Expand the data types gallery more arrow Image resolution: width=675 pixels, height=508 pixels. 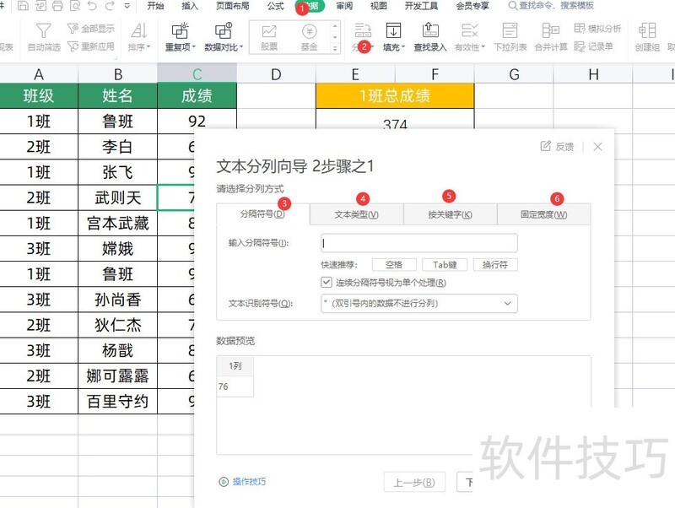click(335, 49)
